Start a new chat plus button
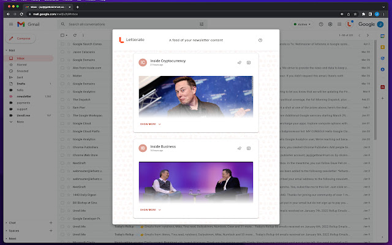The image size is (392, 245). tap(51, 223)
